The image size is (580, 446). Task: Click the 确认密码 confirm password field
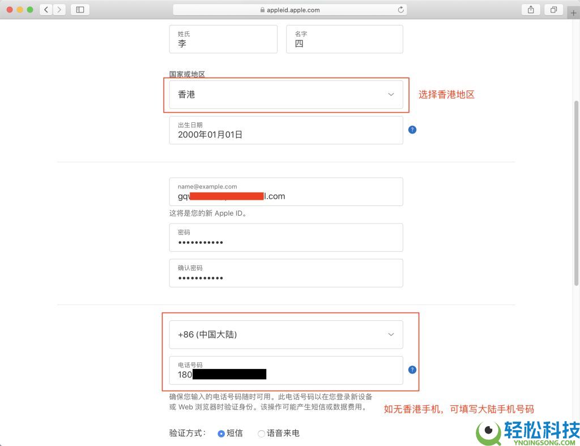[286, 273]
